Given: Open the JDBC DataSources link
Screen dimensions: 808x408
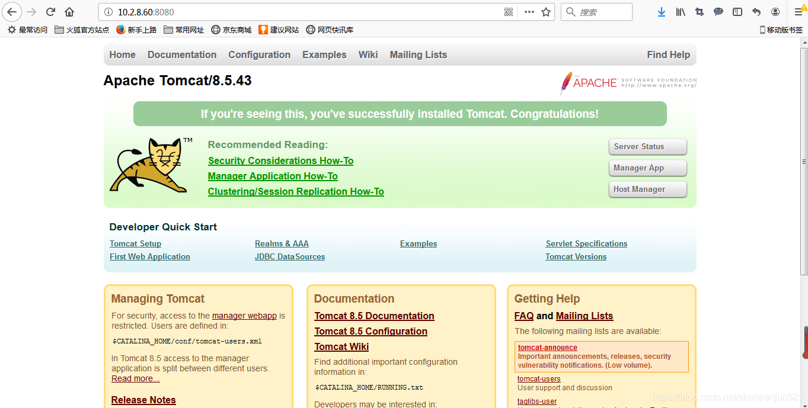Looking at the screenshot, I should 290,256.
